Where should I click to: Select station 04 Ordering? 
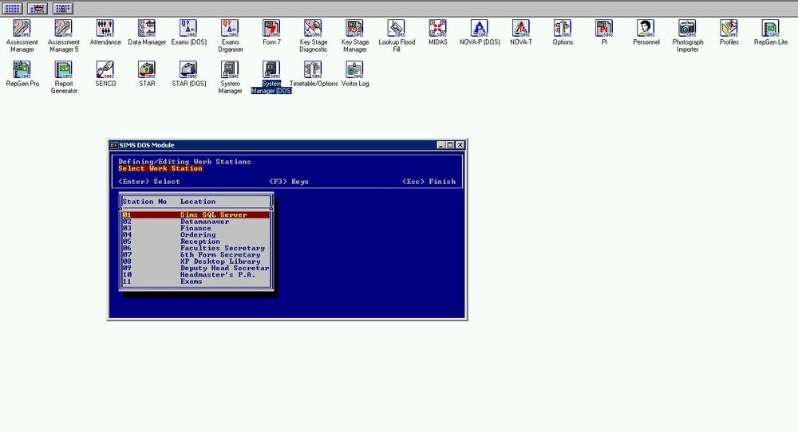pyautogui.click(x=196, y=235)
